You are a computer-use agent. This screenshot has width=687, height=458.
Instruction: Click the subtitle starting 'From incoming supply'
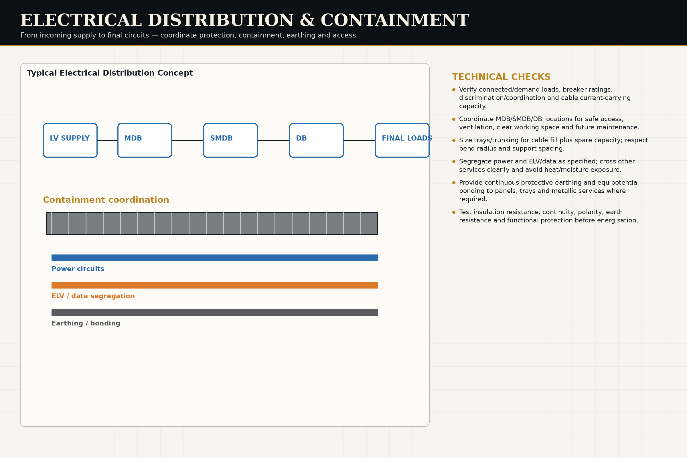189,35
